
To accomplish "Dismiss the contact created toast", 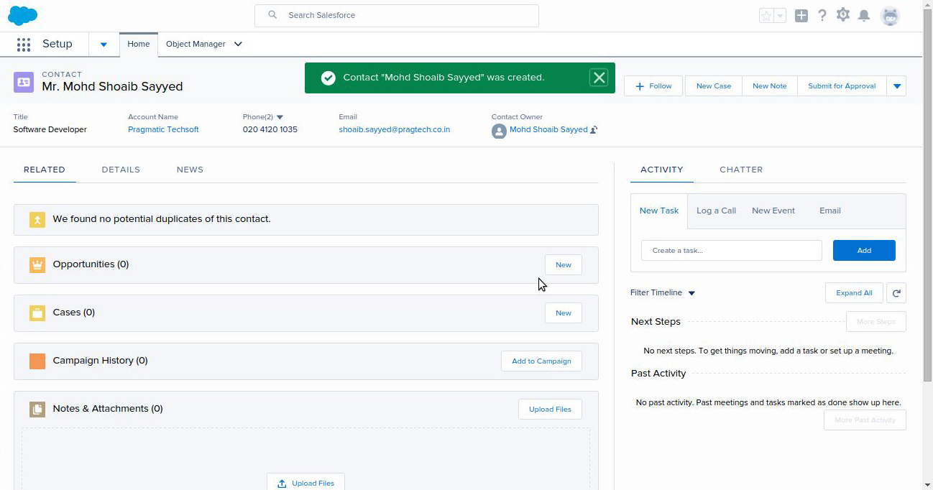I will point(599,78).
